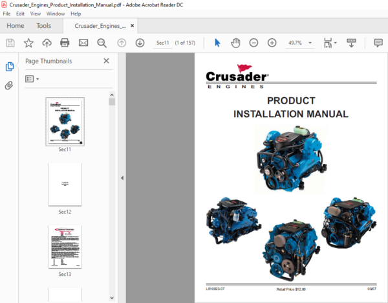Go to next page arrow

tap(140, 43)
